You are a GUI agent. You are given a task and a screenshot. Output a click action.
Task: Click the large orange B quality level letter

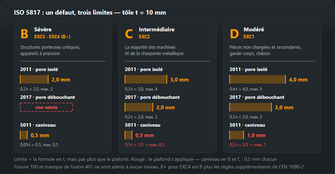point(24,34)
